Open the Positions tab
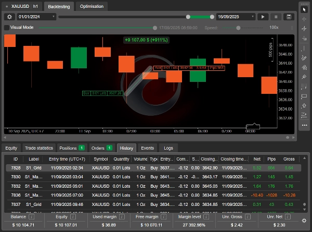Image resolution: width=312 pixels, height=232 pixels. 72,148
